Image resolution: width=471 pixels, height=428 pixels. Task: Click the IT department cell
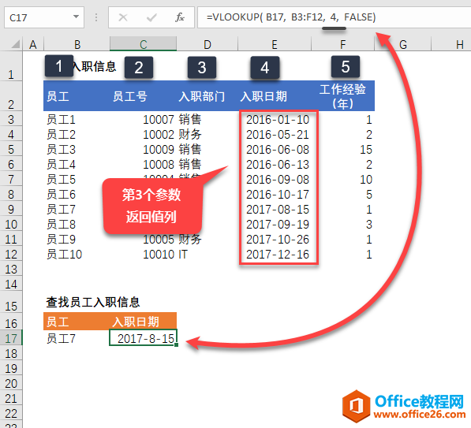coord(207,255)
